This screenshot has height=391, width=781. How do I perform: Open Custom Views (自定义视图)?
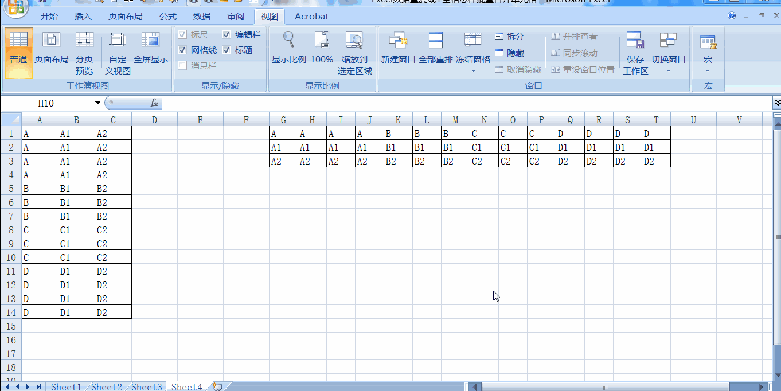pos(118,52)
